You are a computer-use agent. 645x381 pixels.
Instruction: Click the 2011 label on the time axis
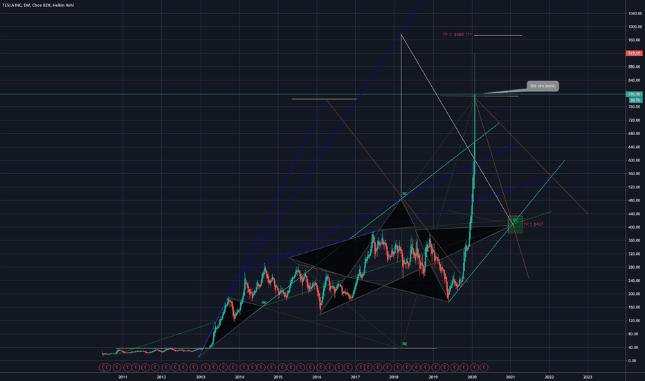tap(122, 377)
